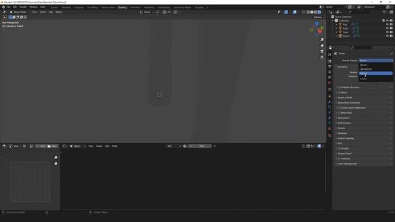
Task: Click the outliner search field
Action: click(x=360, y=12)
